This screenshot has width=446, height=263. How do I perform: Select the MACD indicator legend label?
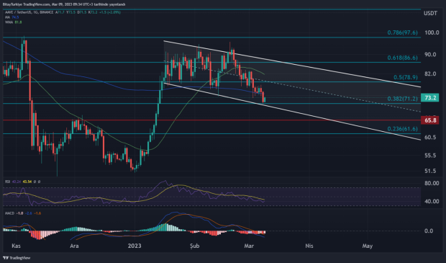click(9, 213)
